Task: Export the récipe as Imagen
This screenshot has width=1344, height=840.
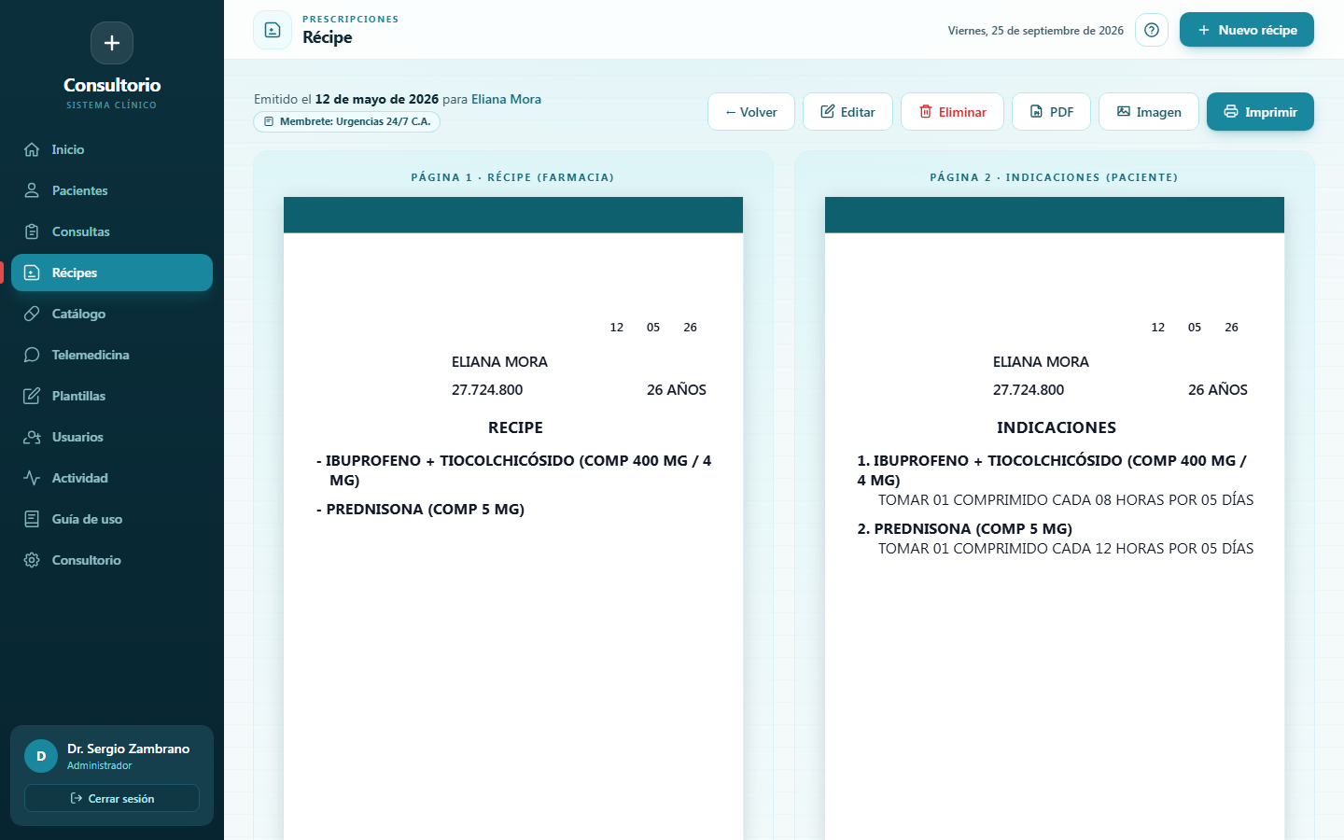Action: pos(1149,112)
